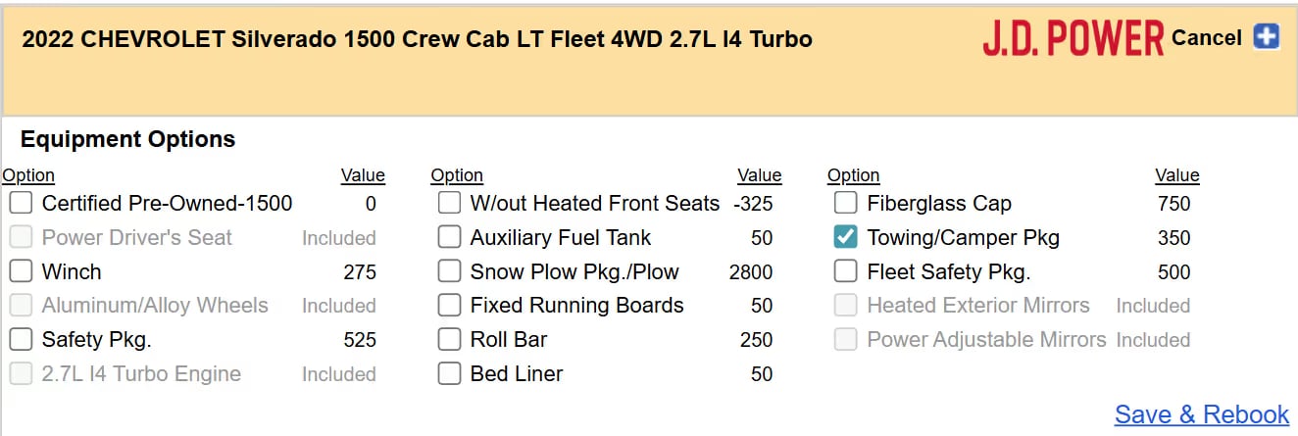Click the Cancel button
Screen dimensions: 1298x436
point(1206,38)
